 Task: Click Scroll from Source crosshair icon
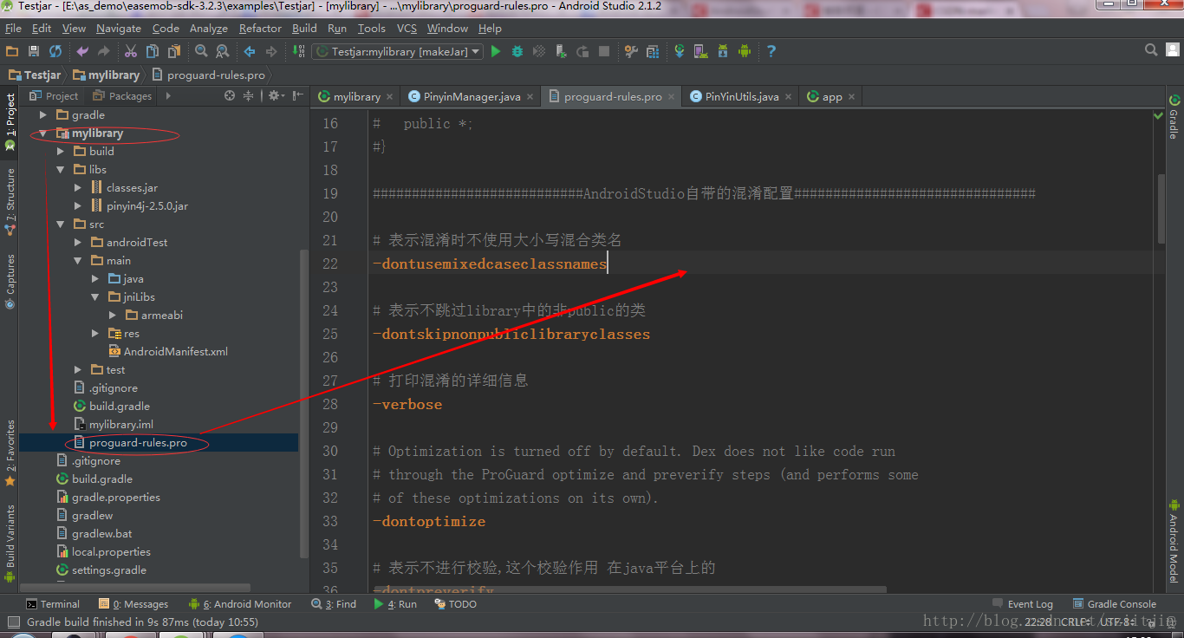click(230, 96)
